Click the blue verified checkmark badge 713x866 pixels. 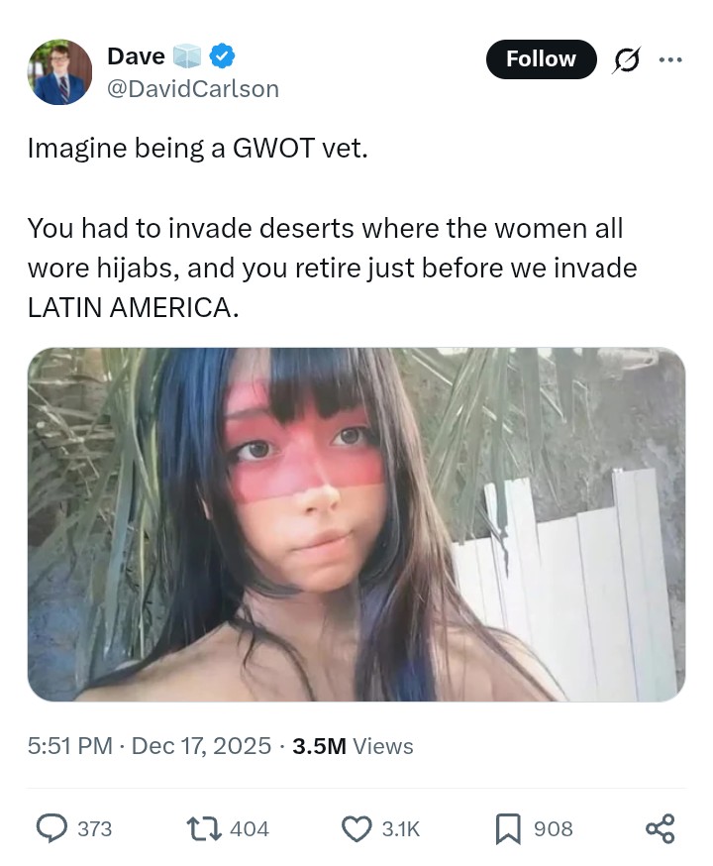[223, 56]
